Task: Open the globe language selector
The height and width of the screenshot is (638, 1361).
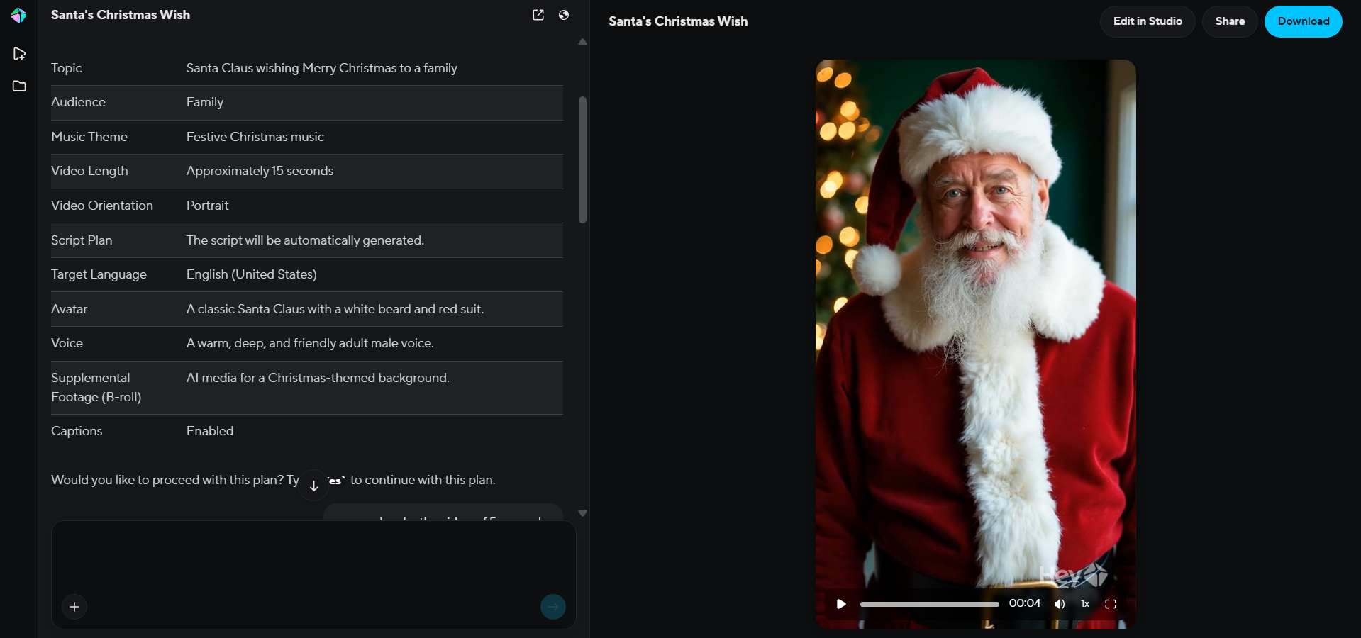Action: coord(565,15)
